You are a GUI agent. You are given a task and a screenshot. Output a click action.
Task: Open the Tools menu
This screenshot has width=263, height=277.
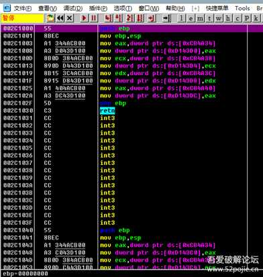(x=242, y=9)
